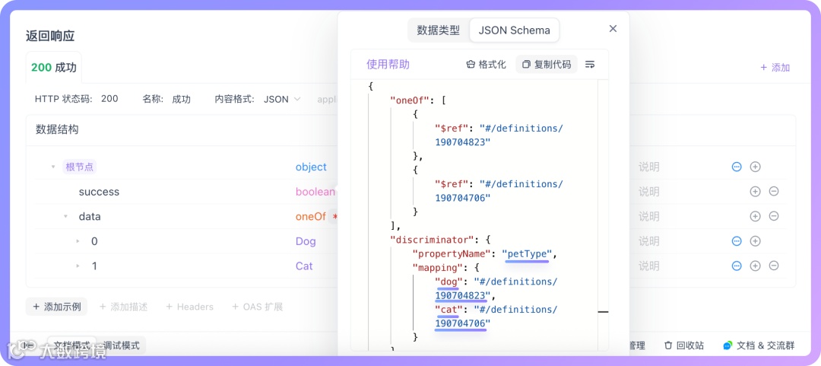Open the object type of root node
This screenshot has width=821, height=366.
[x=311, y=167]
